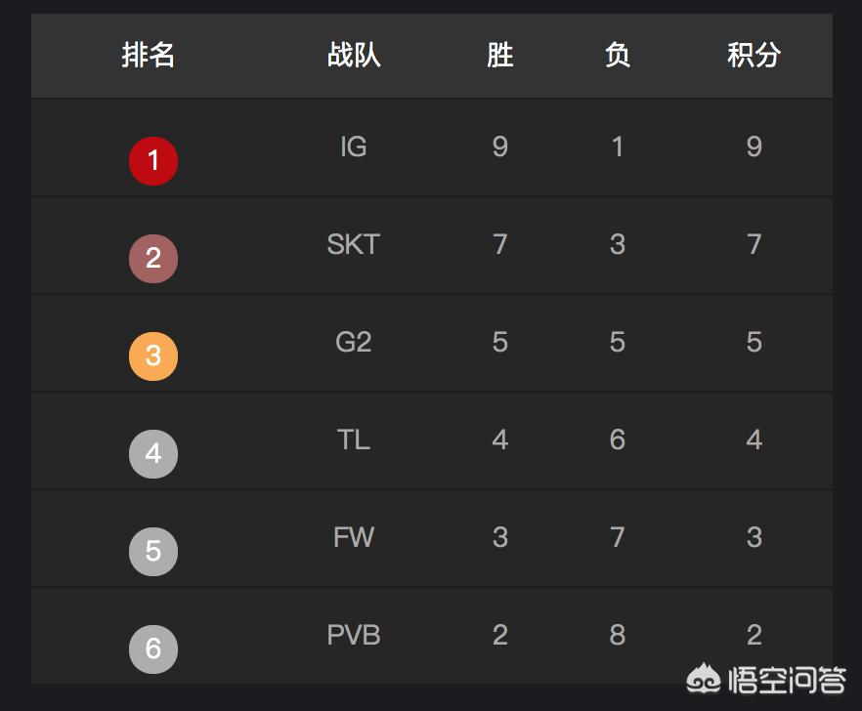Open the SKT team name
The height and width of the screenshot is (711, 862).
coord(354,244)
